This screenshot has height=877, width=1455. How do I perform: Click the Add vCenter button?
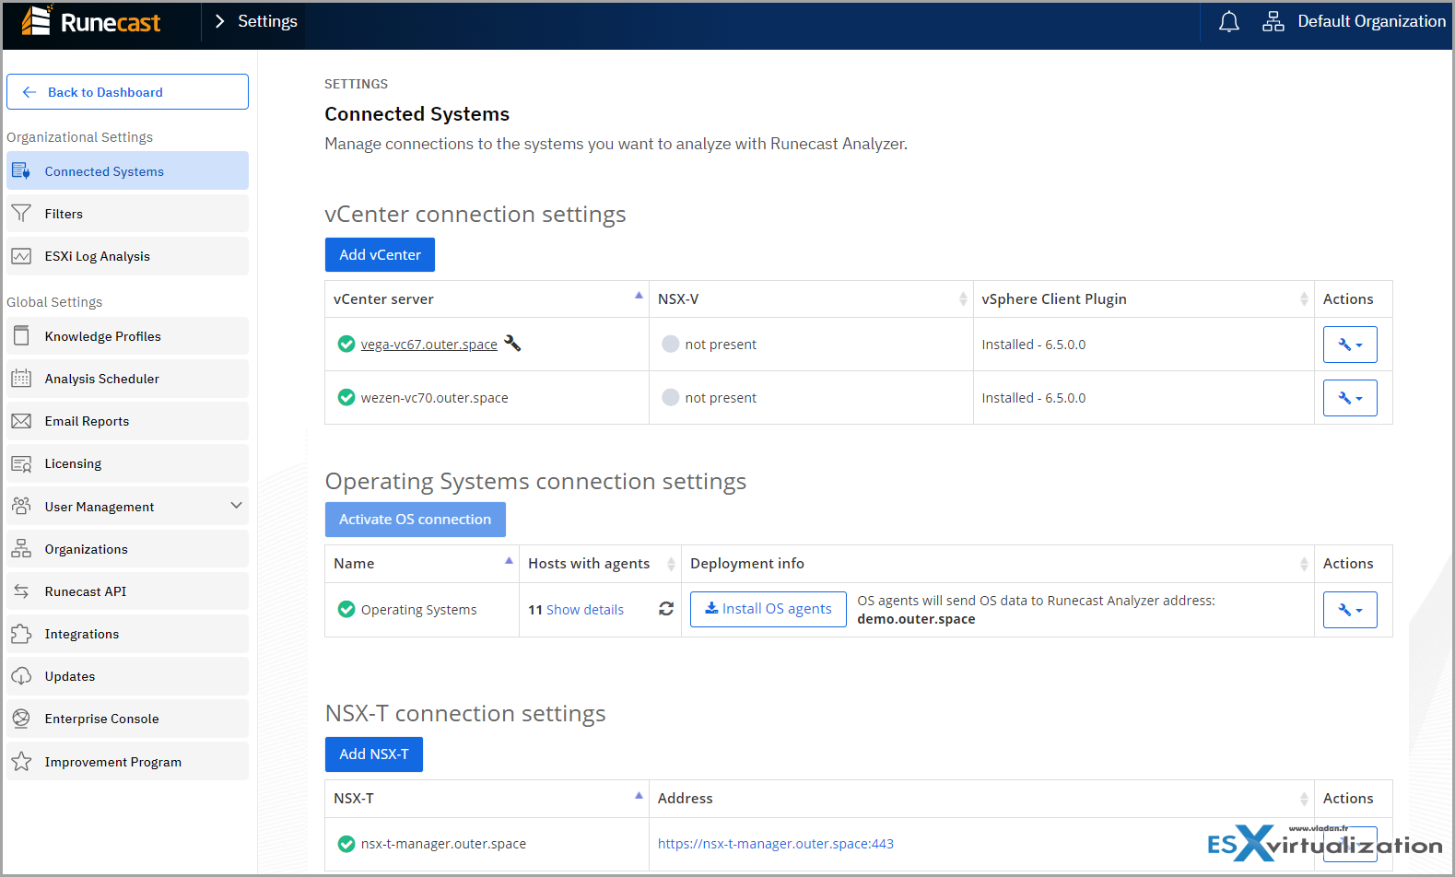(x=380, y=255)
